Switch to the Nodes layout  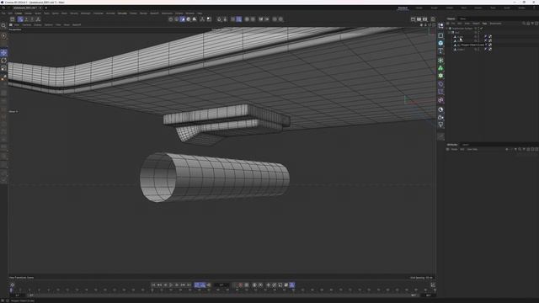[521, 8]
